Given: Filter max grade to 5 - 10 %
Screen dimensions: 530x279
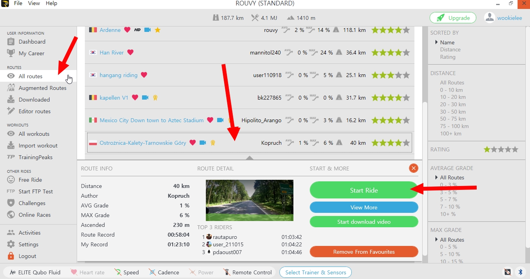Looking at the screenshot, I should tap(450, 254).
